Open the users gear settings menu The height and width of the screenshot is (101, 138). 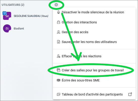(56, 5)
